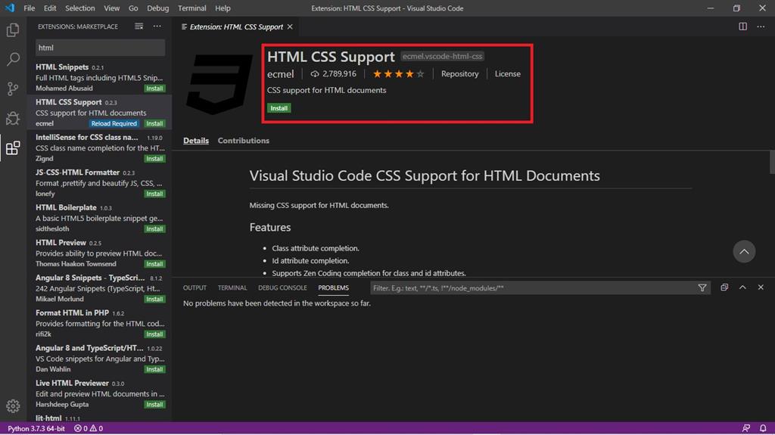This screenshot has width=775, height=435.
Task: Click the details page vertical scrollbar
Action: tap(772, 163)
